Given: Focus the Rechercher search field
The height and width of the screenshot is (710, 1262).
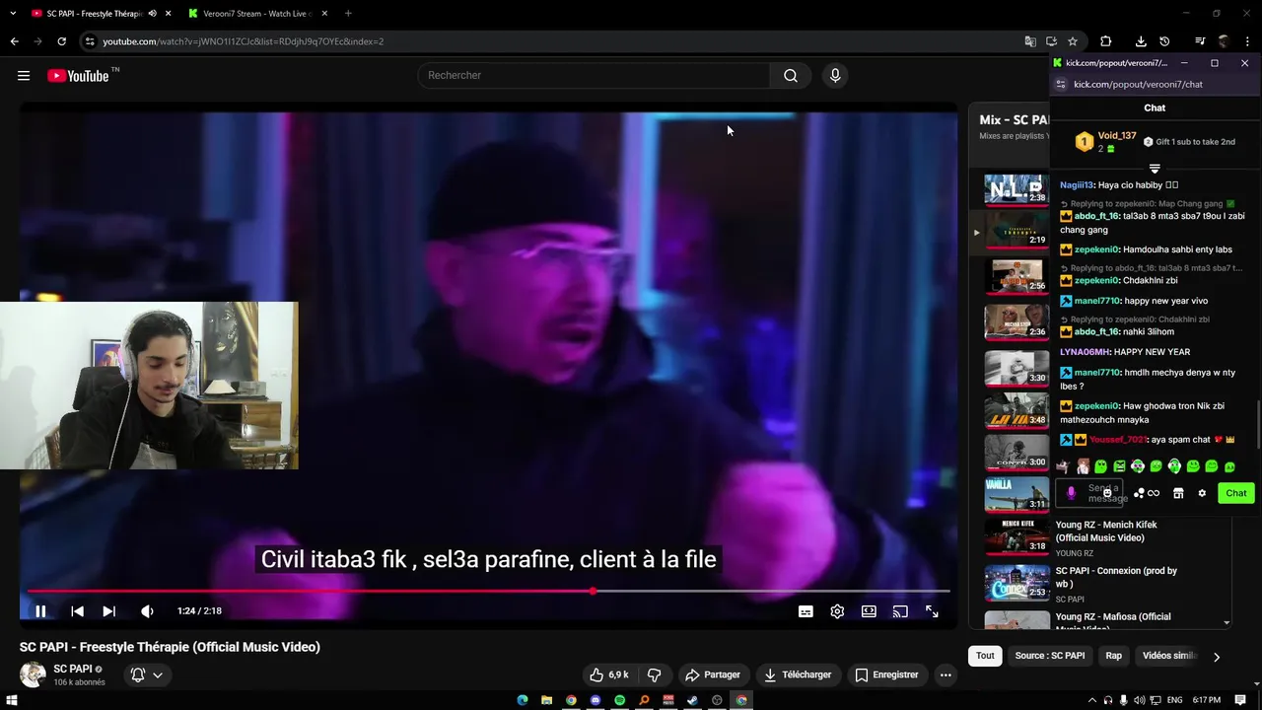Looking at the screenshot, I should pos(595,76).
